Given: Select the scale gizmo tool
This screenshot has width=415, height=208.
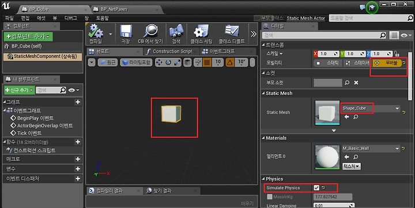Looking at the screenshot, I should [177, 63].
